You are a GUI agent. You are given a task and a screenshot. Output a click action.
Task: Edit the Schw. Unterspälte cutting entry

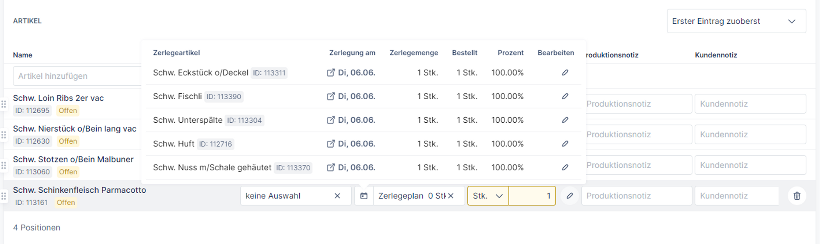565,120
